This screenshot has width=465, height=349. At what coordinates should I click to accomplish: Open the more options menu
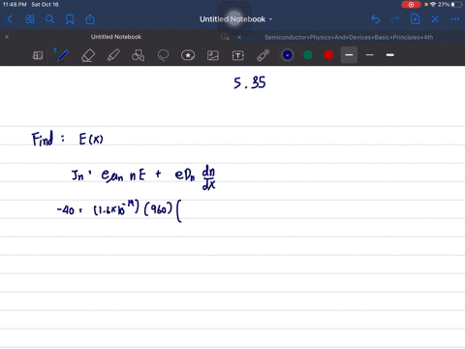tap(455, 19)
